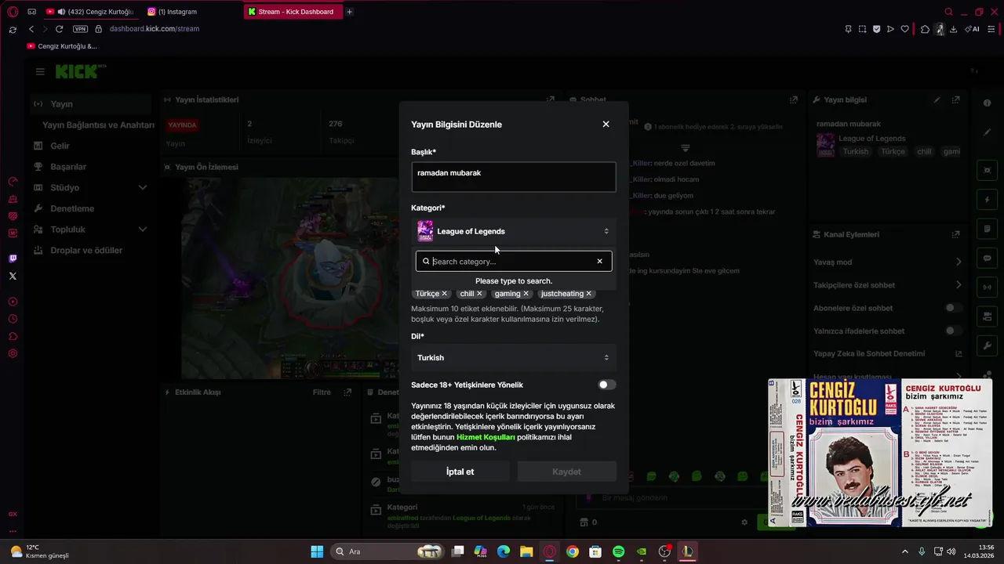Screen dimensions: 1004x564
Task: Remove the chill tag
Action: point(479,294)
